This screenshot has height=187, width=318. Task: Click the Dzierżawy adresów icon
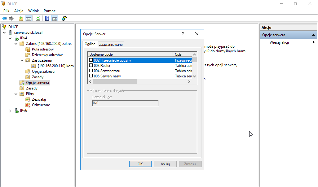pos(28,55)
